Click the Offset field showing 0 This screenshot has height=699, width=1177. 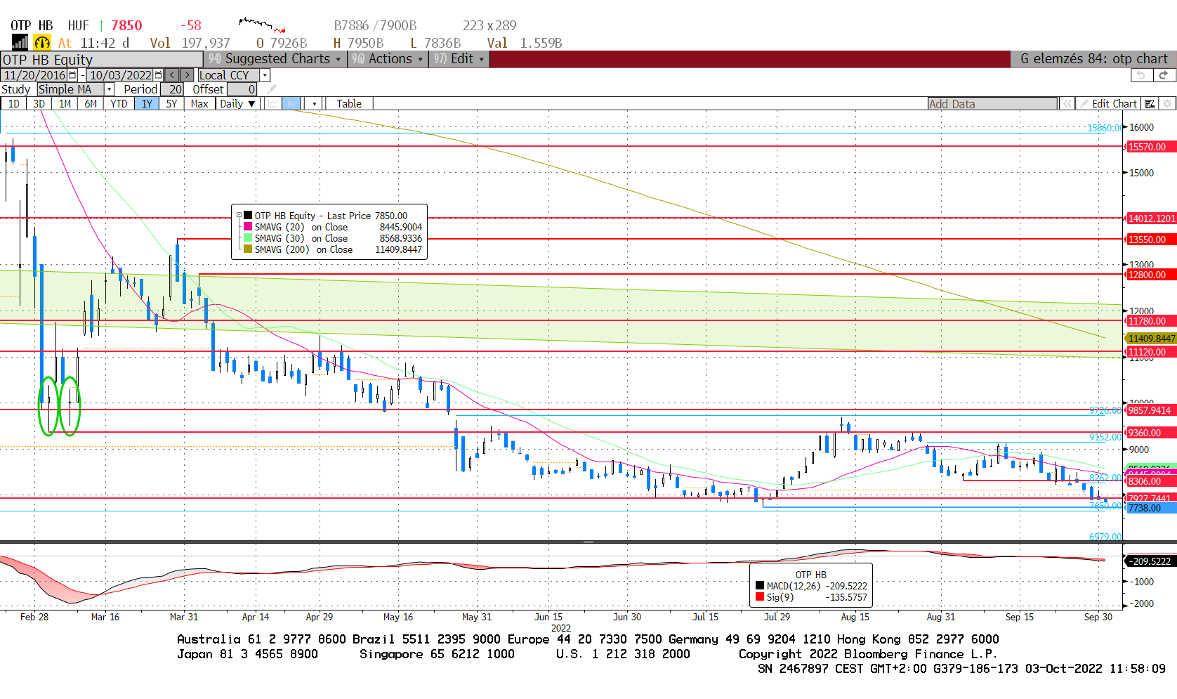pyautogui.click(x=242, y=89)
